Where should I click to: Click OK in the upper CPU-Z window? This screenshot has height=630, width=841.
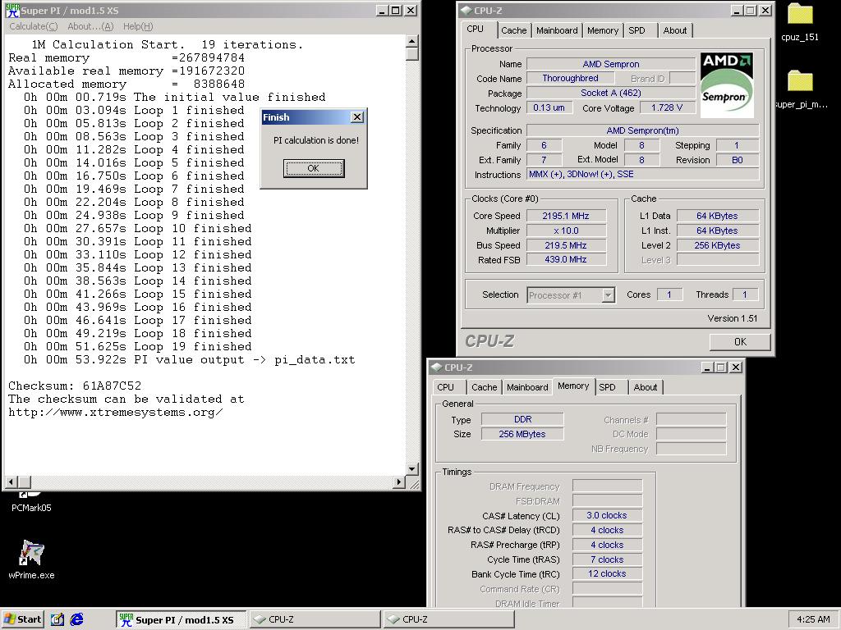click(x=740, y=342)
